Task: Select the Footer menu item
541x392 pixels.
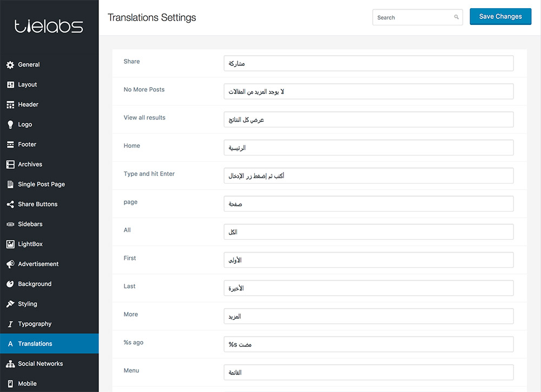Action: tap(49, 145)
